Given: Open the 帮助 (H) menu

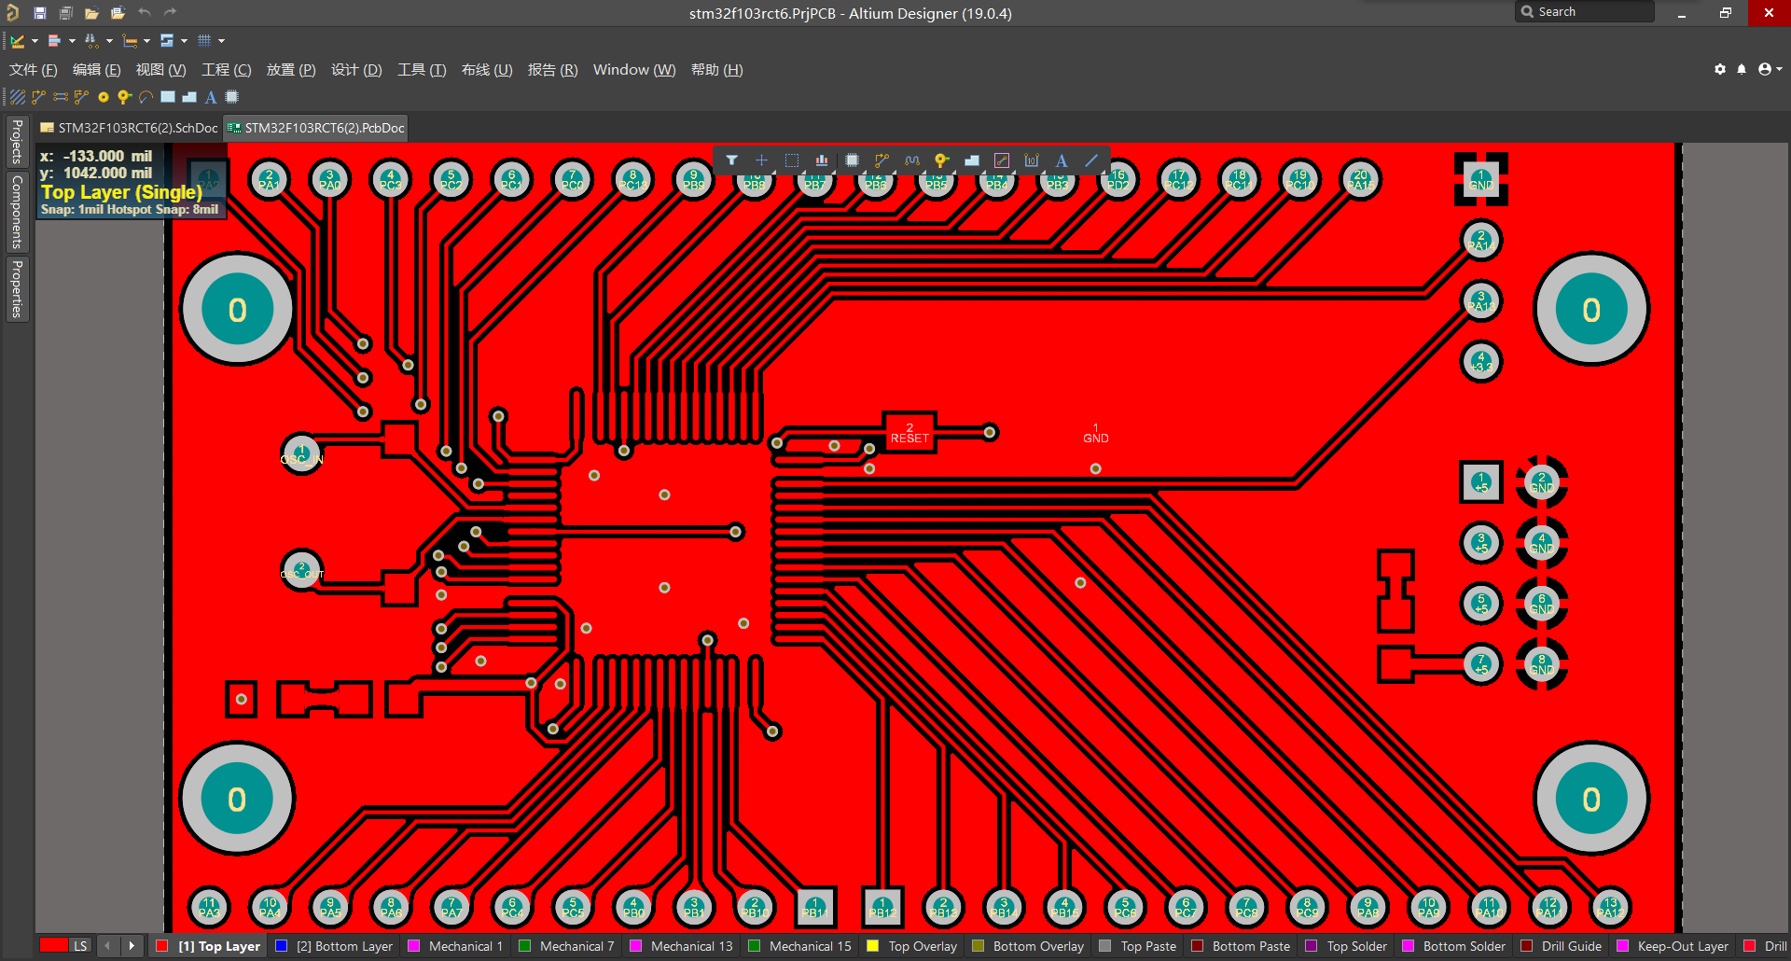Looking at the screenshot, I should [716, 70].
